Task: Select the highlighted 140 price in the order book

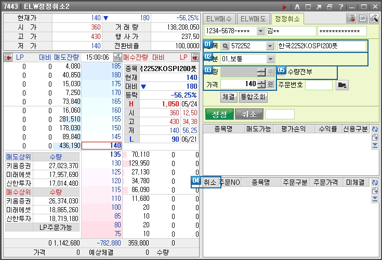Action: tap(101, 146)
